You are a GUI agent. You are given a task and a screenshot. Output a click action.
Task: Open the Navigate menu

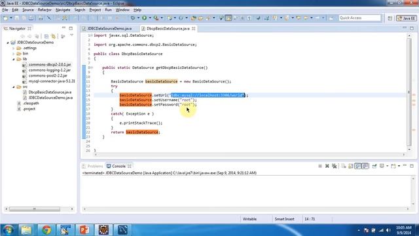63,10
